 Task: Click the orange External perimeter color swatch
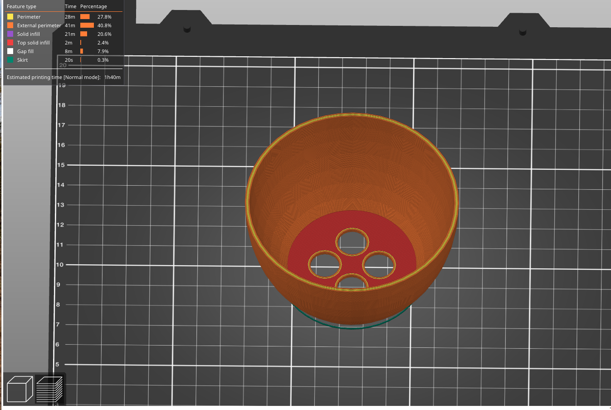10,25
